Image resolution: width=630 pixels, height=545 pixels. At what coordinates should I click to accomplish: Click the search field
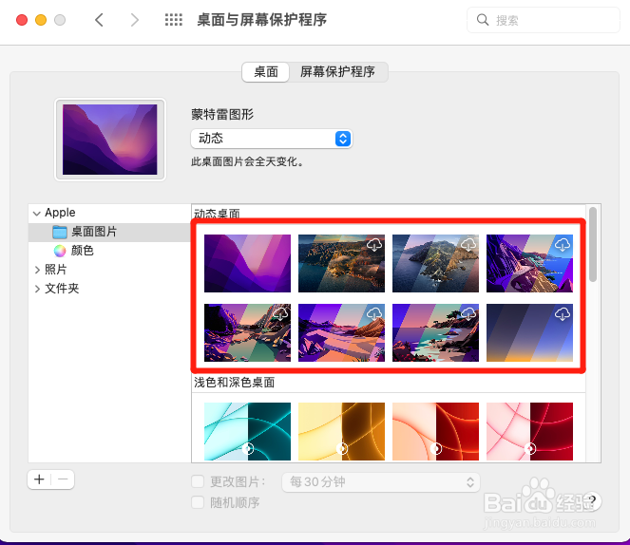pos(544,20)
